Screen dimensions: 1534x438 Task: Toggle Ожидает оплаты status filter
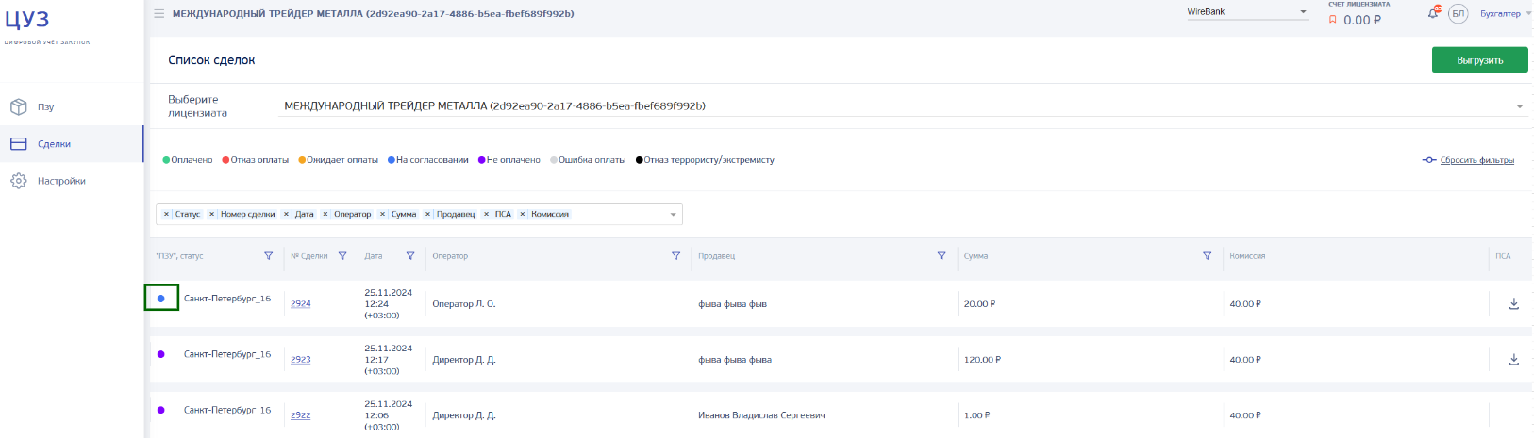(x=338, y=160)
